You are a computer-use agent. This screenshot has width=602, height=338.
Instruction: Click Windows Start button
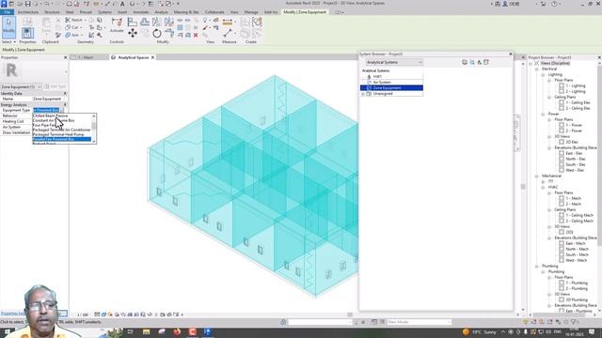point(8,331)
